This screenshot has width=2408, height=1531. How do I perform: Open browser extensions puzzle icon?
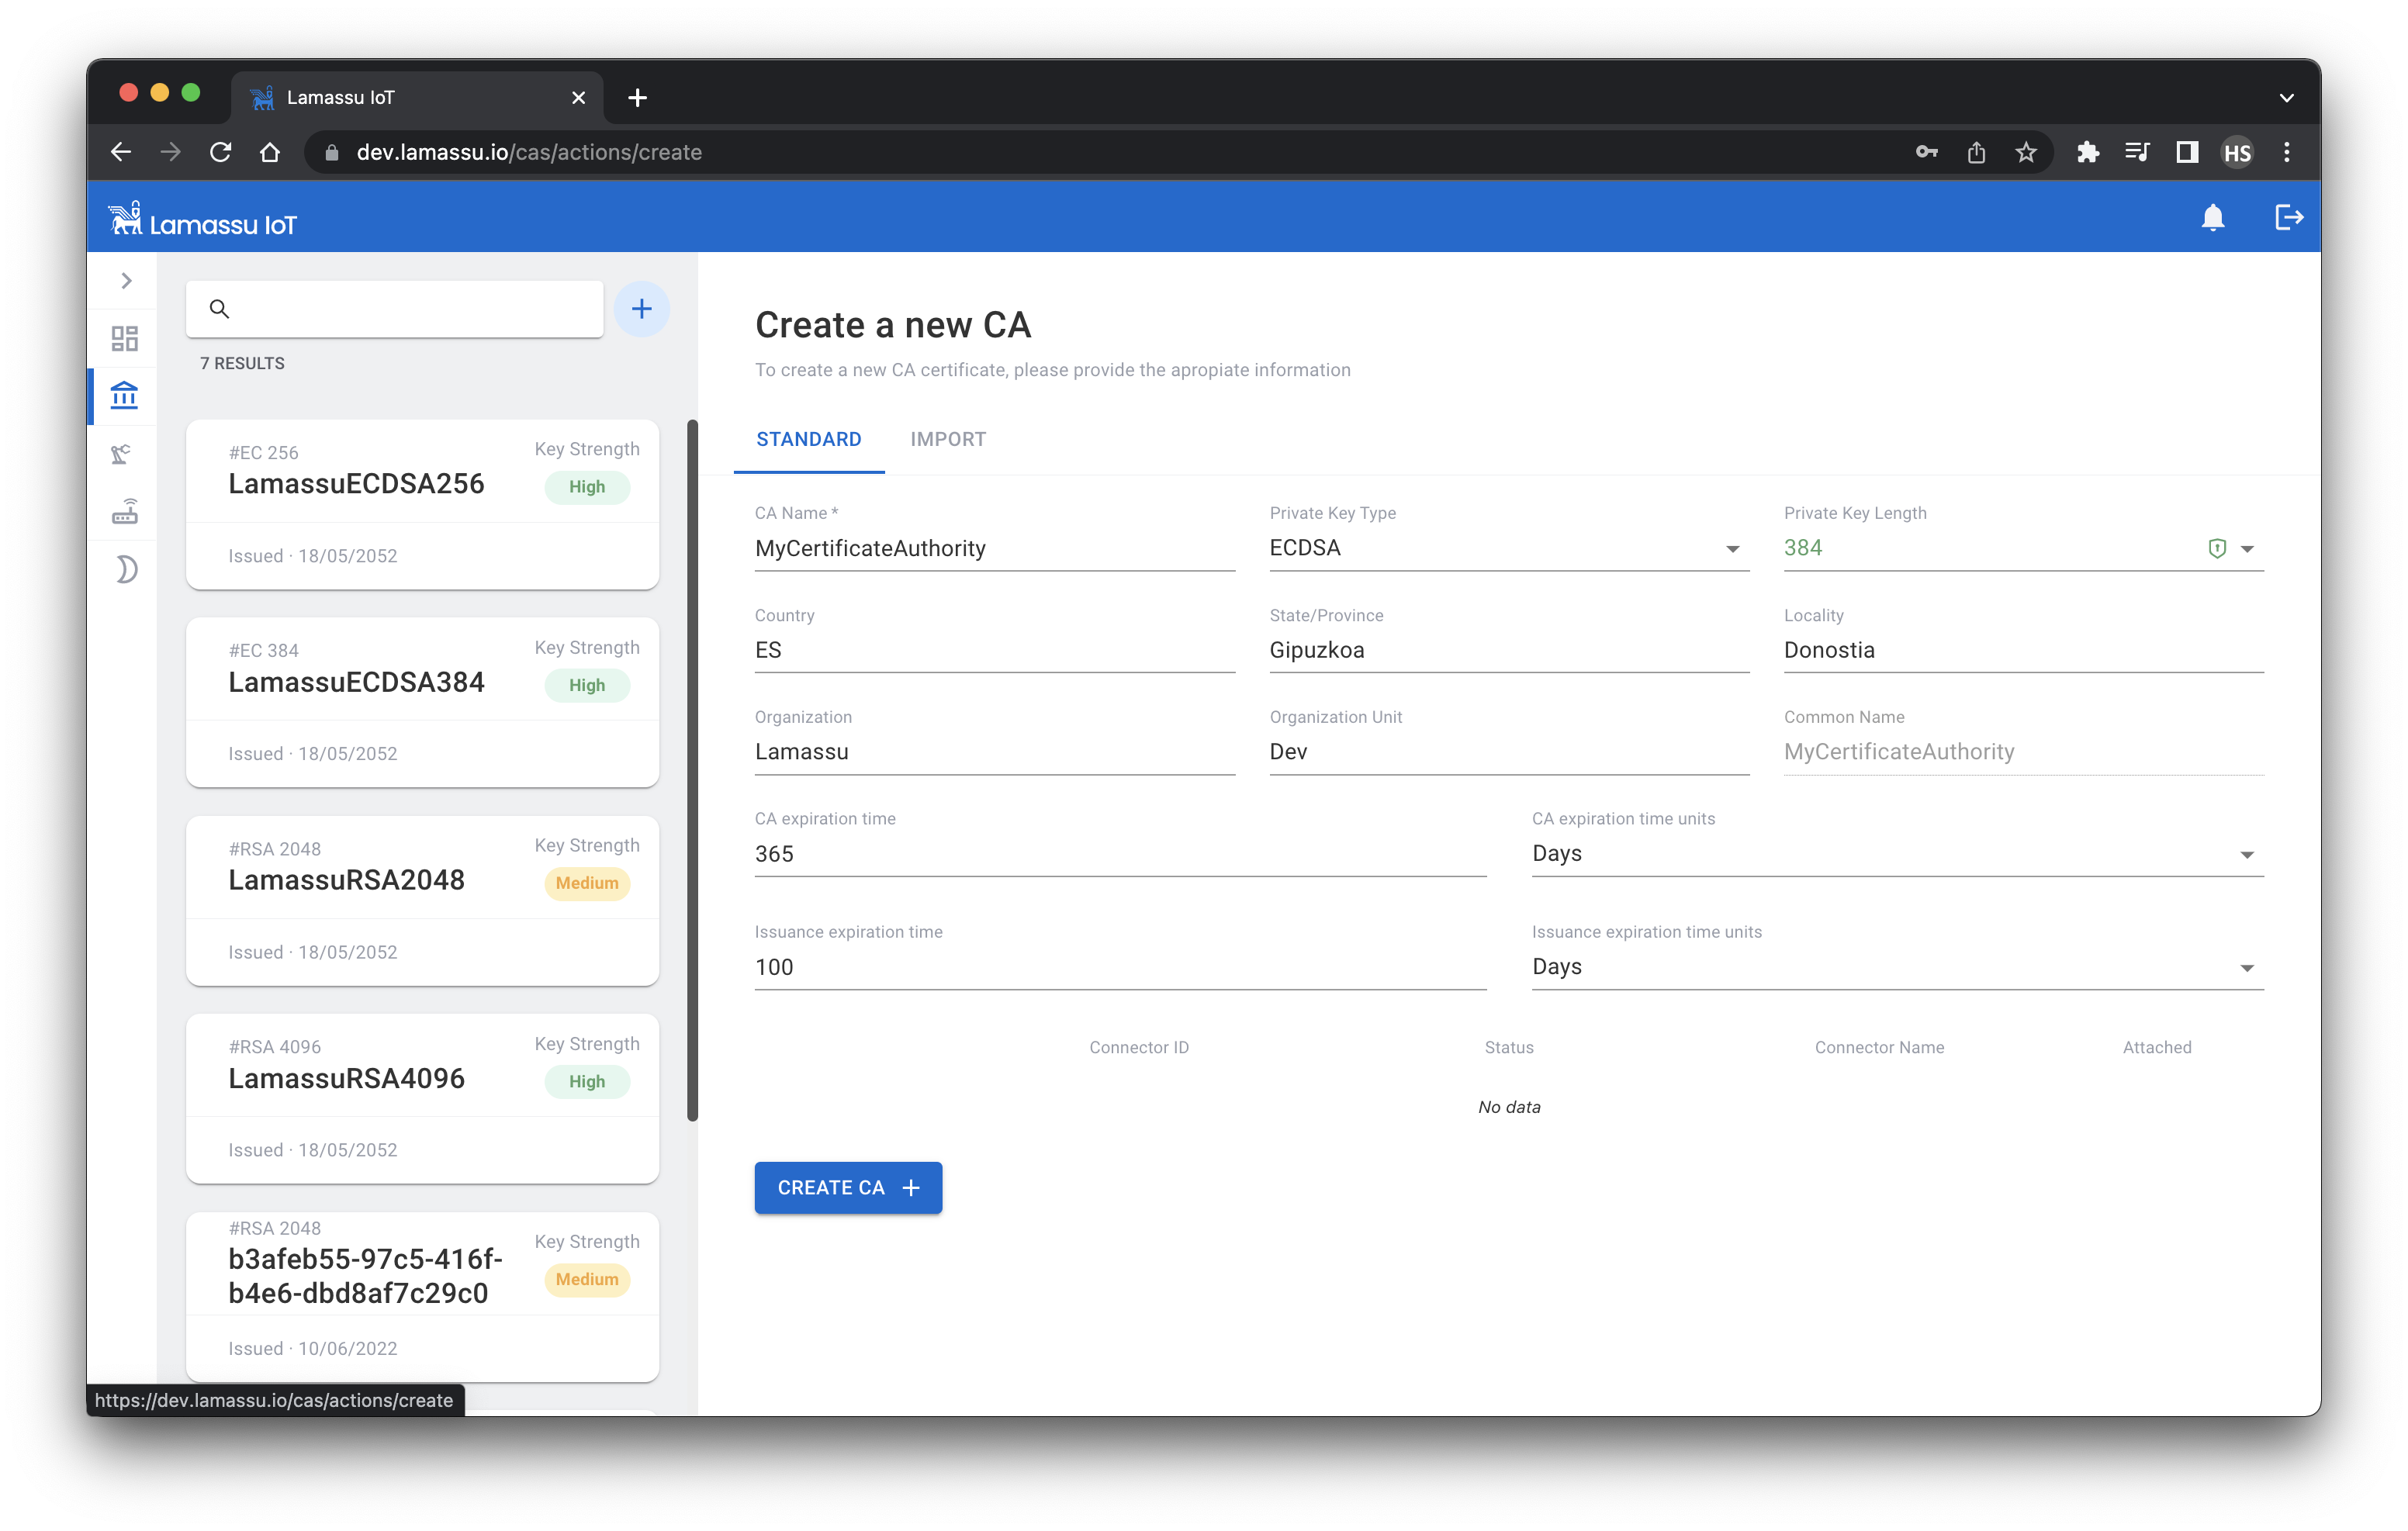[2087, 152]
